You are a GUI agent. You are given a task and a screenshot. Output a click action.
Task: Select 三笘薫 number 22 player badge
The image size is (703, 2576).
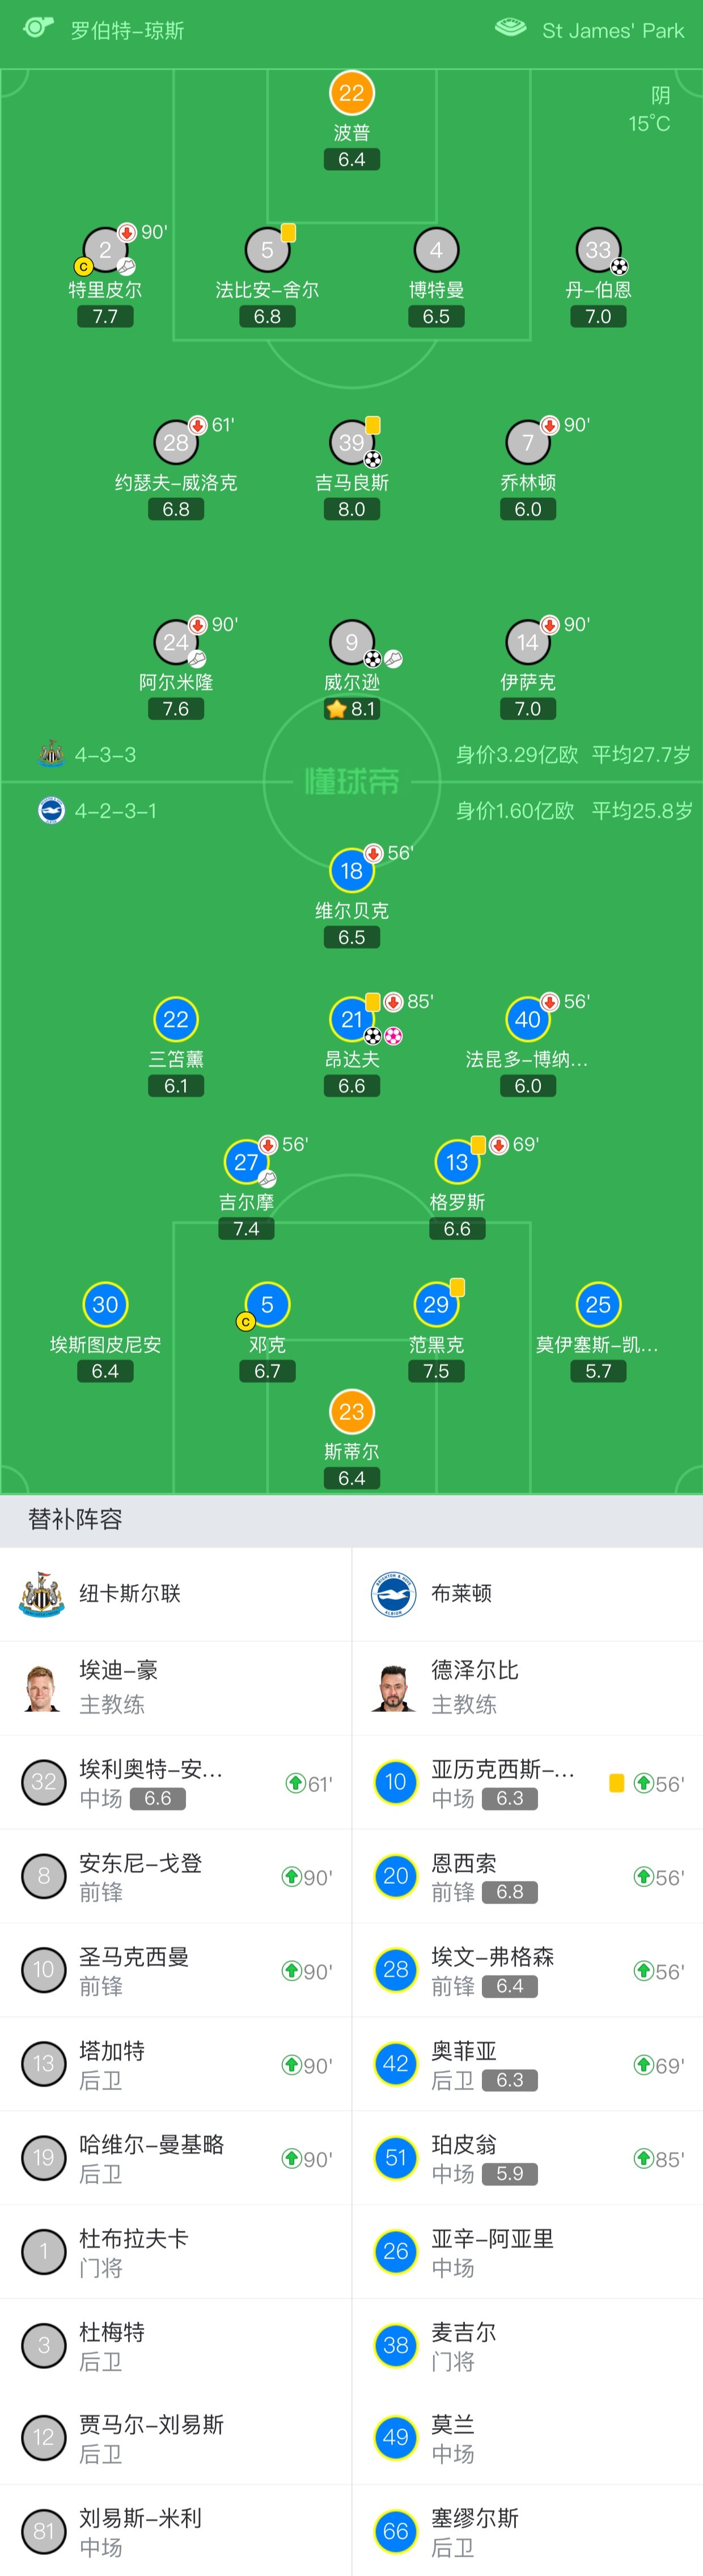[176, 1020]
